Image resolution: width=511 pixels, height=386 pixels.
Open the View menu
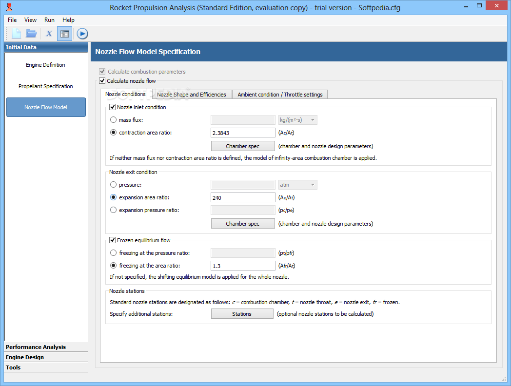point(30,20)
